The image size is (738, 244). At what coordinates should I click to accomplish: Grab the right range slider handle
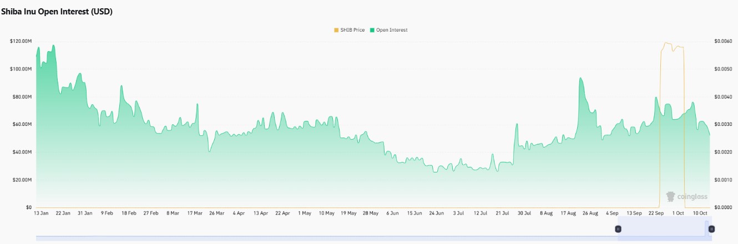711,228
